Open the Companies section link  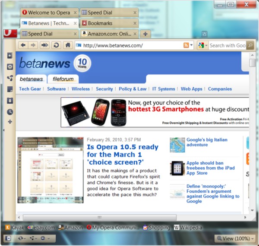click(220, 89)
